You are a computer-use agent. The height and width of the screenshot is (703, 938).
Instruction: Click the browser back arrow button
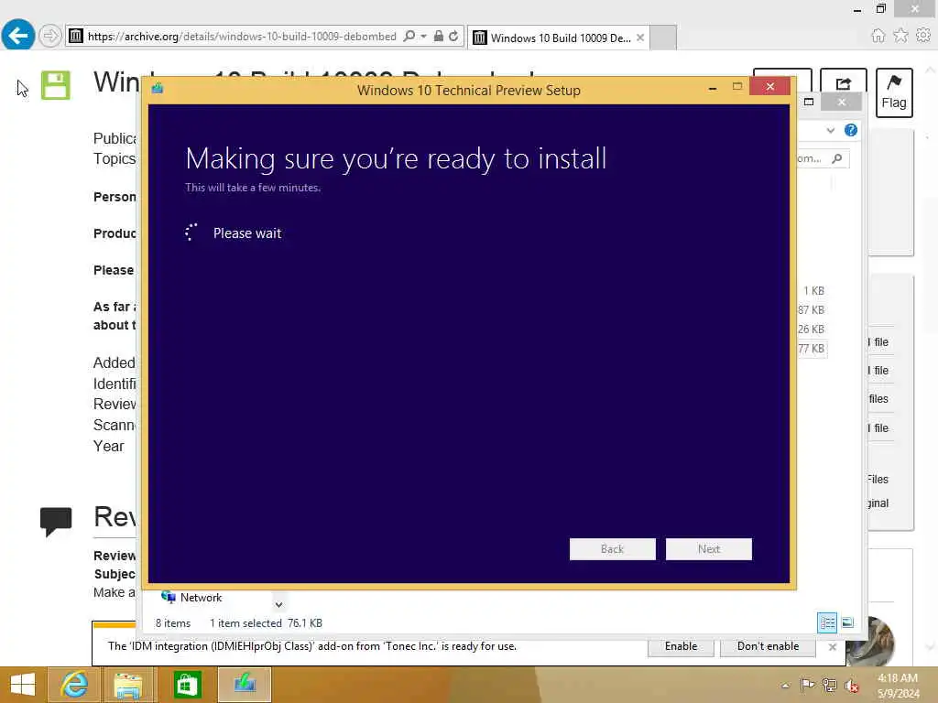(18, 36)
